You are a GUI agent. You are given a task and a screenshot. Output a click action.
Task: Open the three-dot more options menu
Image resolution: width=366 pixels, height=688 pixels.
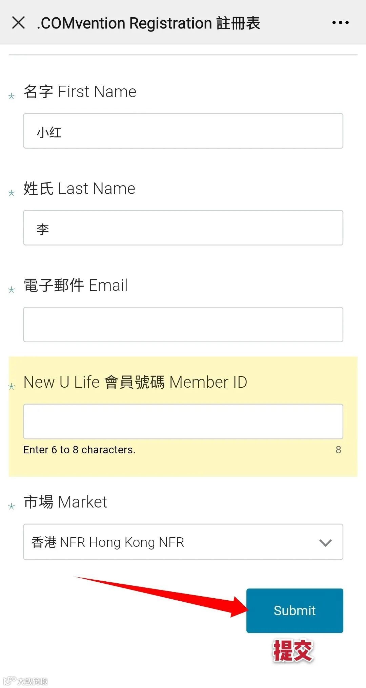click(x=340, y=23)
